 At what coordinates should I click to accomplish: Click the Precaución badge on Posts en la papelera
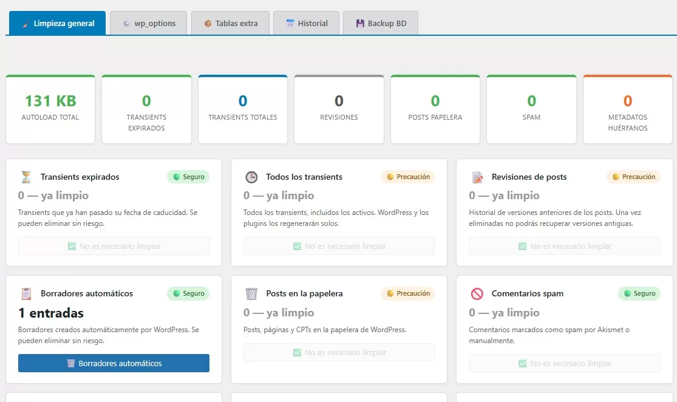407,294
